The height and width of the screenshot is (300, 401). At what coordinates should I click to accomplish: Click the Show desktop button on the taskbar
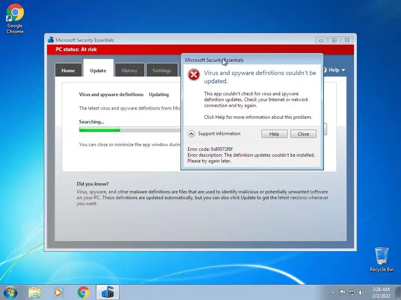point(398,292)
